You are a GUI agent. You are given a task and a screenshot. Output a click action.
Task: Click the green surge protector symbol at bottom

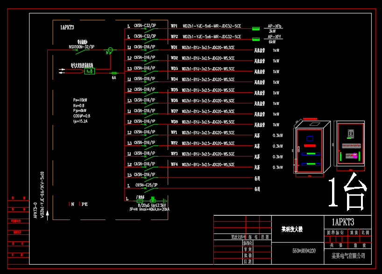[153, 201]
